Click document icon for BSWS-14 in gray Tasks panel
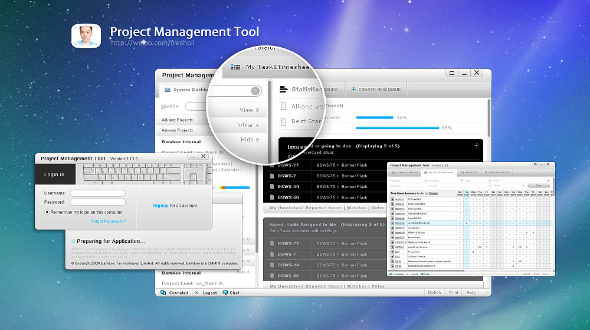The height and width of the screenshot is (330, 590). 271,265
